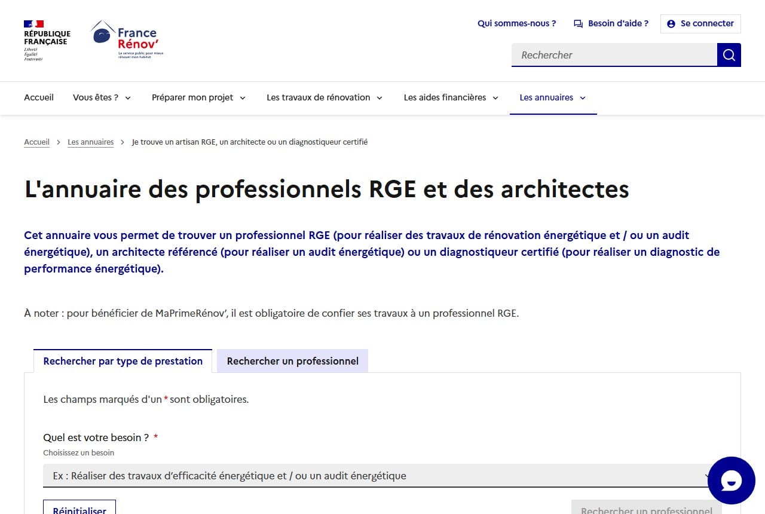Click Les annuaires breadcrumb link
This screenshot has height=514, width=765.
pos(91,142)
